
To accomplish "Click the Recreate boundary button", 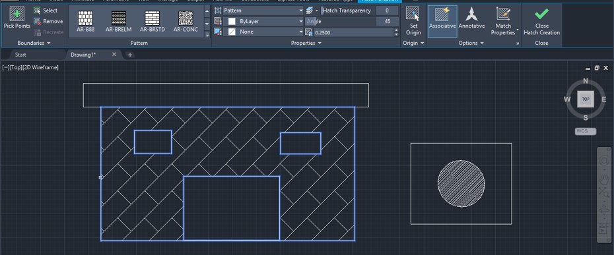I will click(48, 32).
